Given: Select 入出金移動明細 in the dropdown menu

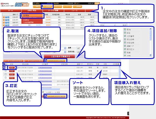Looking at the screenshot, I should click(x=32, y=22).
